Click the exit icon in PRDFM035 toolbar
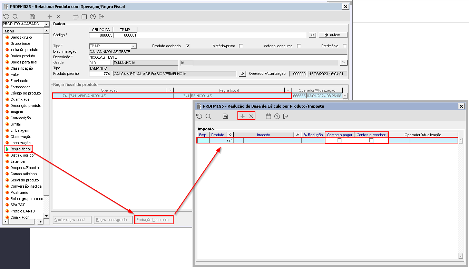 pyautogui.click(x=101, y=17)
